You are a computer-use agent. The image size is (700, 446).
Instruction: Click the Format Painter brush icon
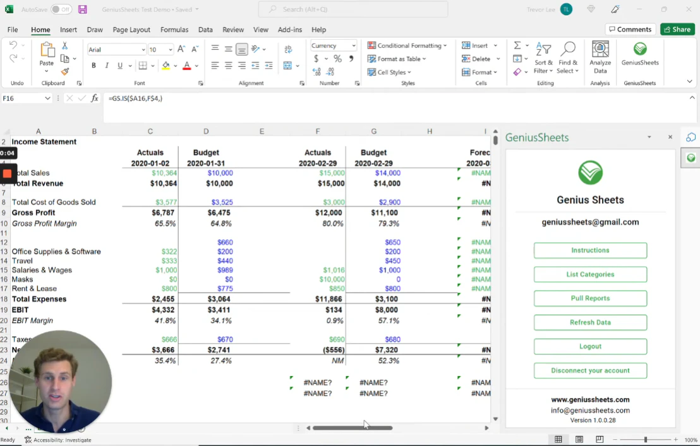pyautogui.click(x=64, y=72)
